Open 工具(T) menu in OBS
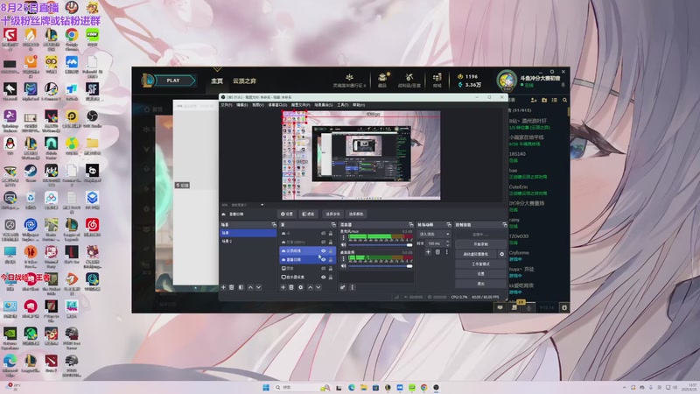700x394 pixels. coord(342,105)
